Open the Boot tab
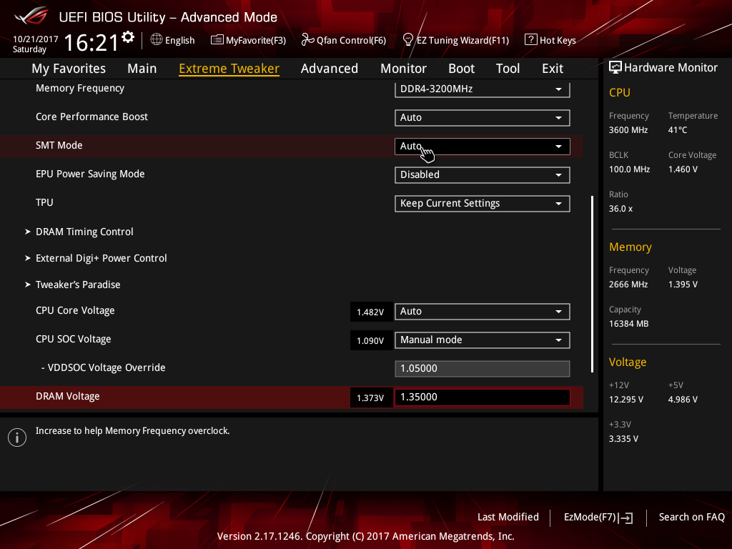 point(461,69)
